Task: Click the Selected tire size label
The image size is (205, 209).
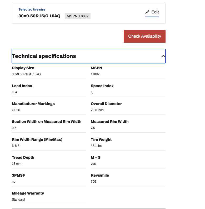Action: [x=32, y=9]
